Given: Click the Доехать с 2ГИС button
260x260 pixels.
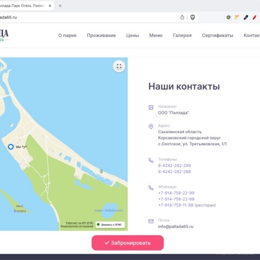Looking at the screenshot, I should (110, 225).
